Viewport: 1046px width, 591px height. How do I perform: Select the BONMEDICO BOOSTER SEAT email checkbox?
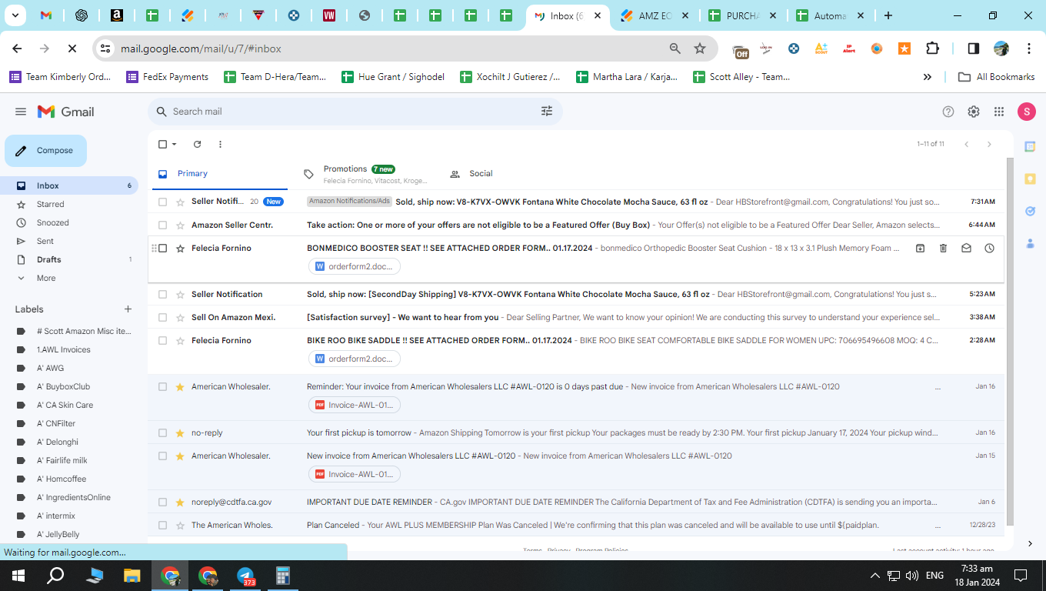[x=162, y=248]
